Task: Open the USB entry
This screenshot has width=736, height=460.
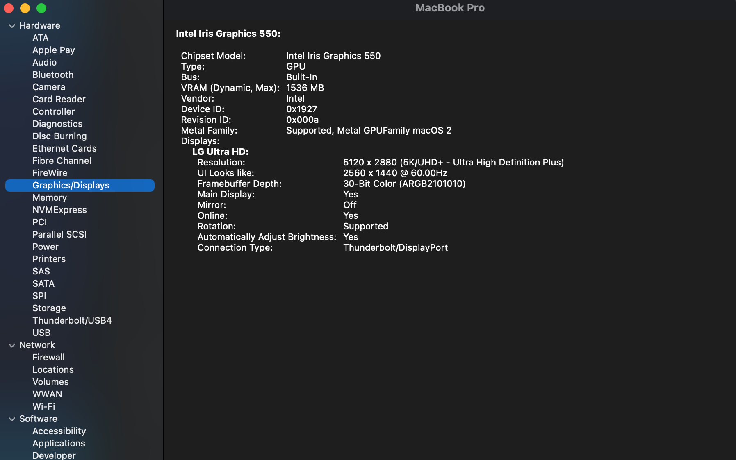Action: pos(42,333)
